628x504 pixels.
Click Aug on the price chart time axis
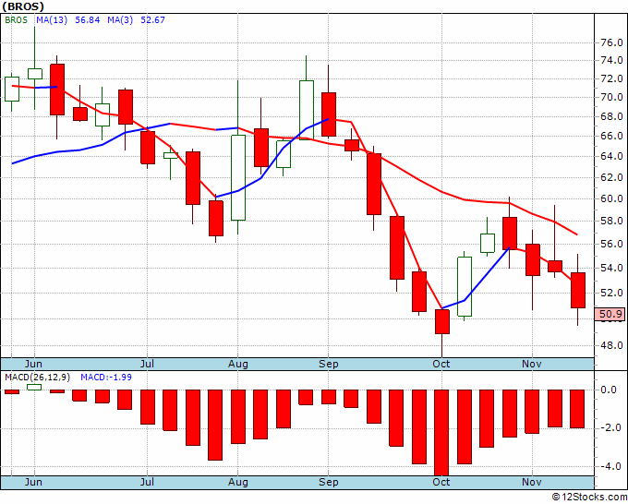click(238, 364)
